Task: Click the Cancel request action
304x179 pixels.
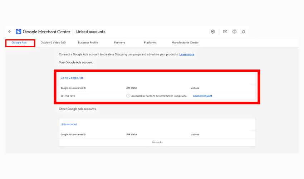Action: tap(202, 96)
